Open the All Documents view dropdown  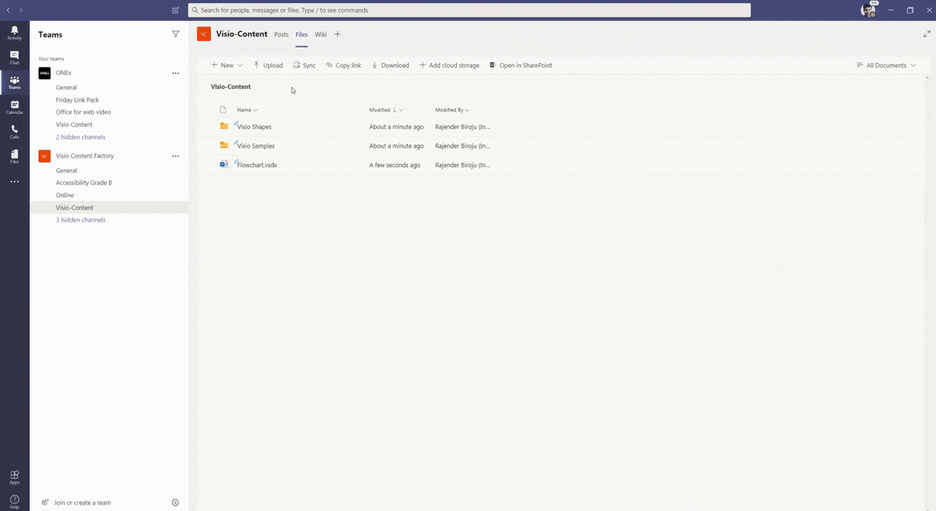coord(886,65)
